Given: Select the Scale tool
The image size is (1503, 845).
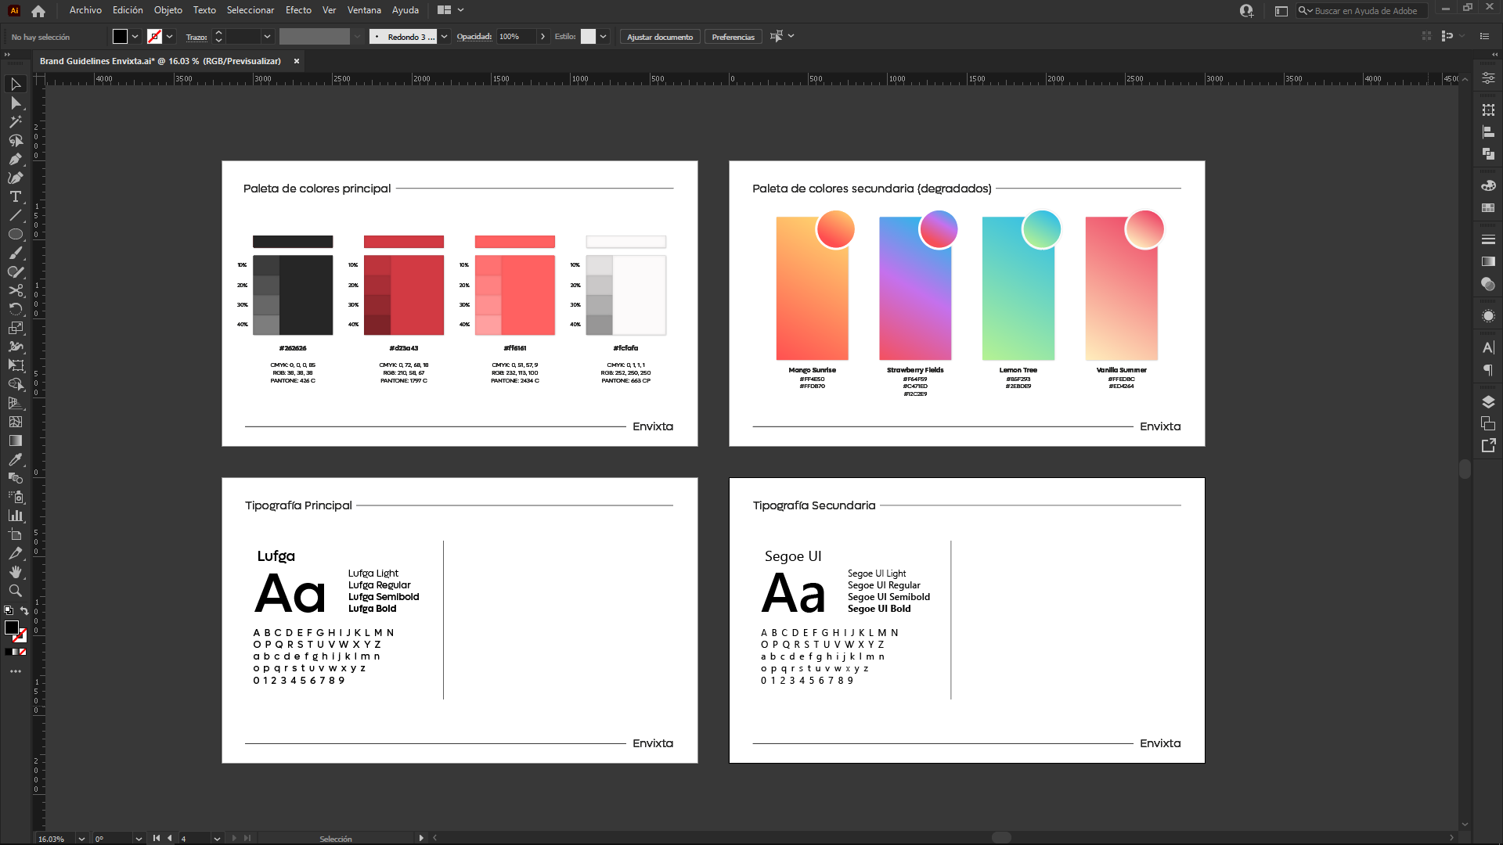Looking at the screenshot, I should pos(16,328).
